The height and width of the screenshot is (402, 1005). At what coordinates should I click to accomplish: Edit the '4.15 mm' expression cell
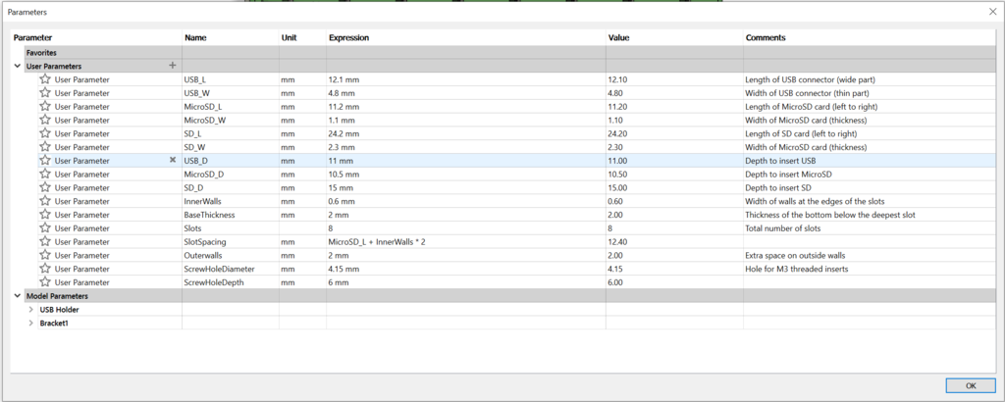[466, 269]
